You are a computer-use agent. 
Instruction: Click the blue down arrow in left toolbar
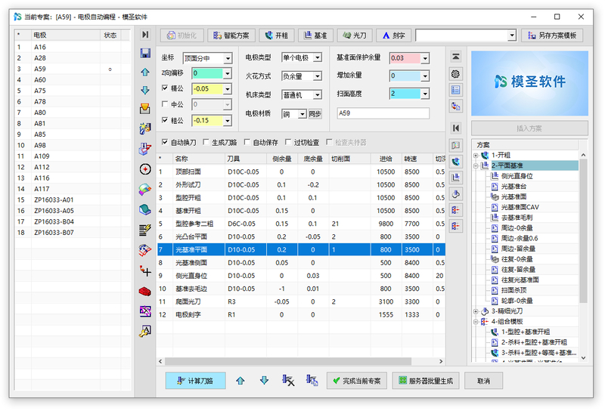click(145, 91)
